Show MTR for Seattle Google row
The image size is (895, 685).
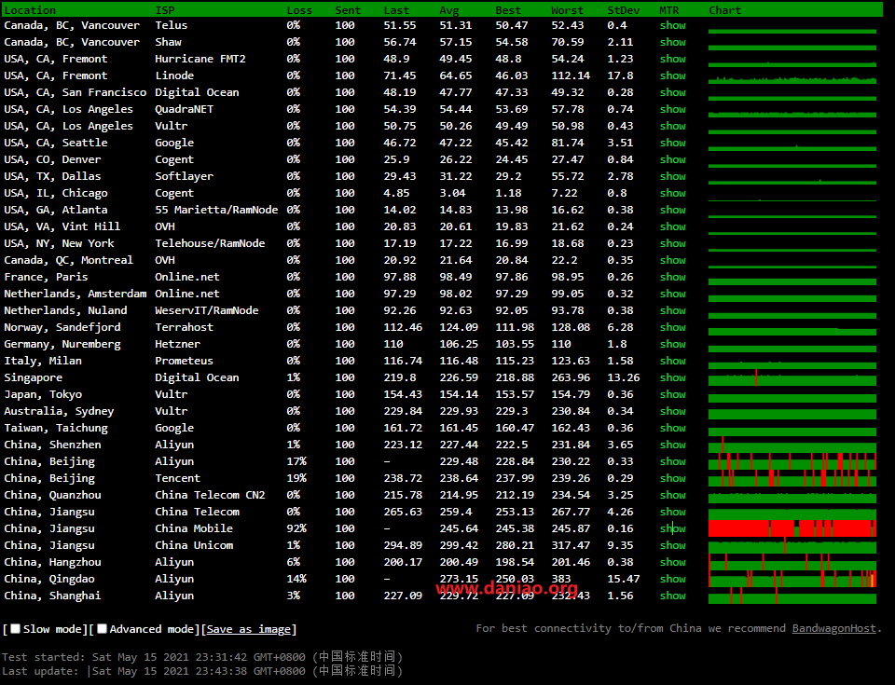coord(672,143)
